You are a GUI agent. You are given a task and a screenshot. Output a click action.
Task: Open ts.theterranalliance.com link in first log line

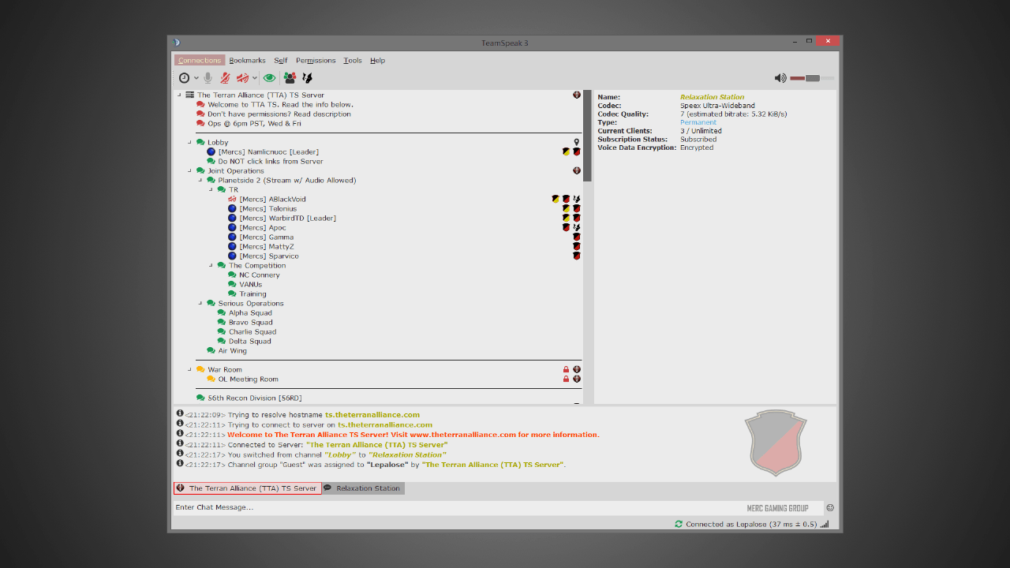coord(372,414)
